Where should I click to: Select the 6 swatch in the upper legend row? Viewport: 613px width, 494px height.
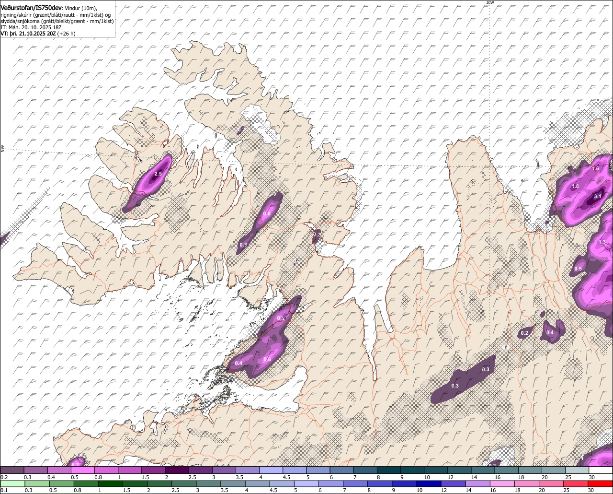tap(342, 470)
